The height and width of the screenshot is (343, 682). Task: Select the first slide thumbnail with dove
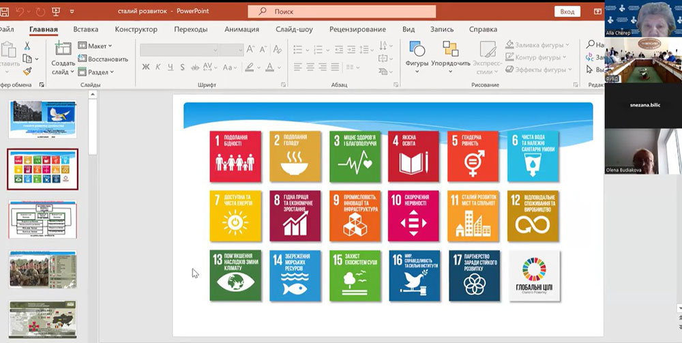(x=42, y=119)
